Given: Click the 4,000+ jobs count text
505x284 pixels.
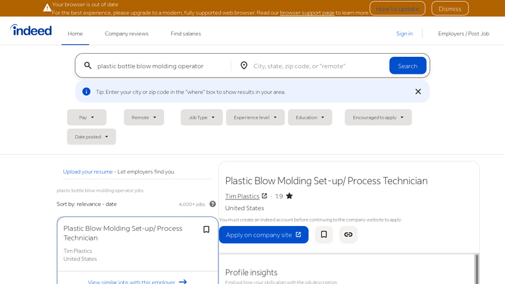Looking at the screenshot, I should coord(192,204).
